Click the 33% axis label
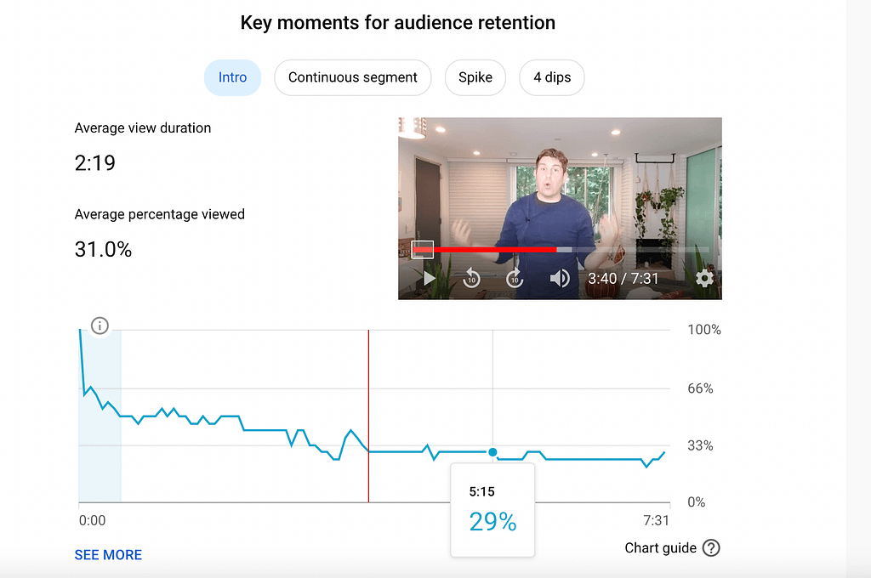 pyautogui.click(x=701, y=445)
